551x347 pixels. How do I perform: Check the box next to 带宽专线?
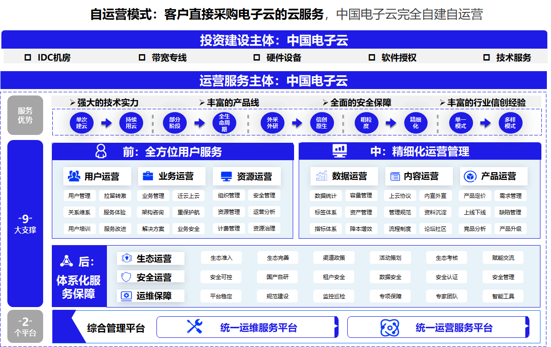(x=142, y=57)
